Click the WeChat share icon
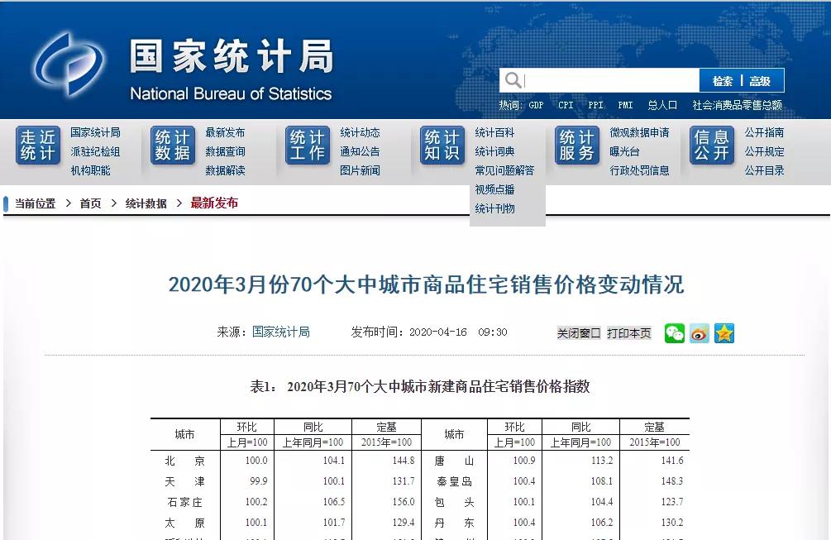 pyautogui.click(x=675, y=333)
